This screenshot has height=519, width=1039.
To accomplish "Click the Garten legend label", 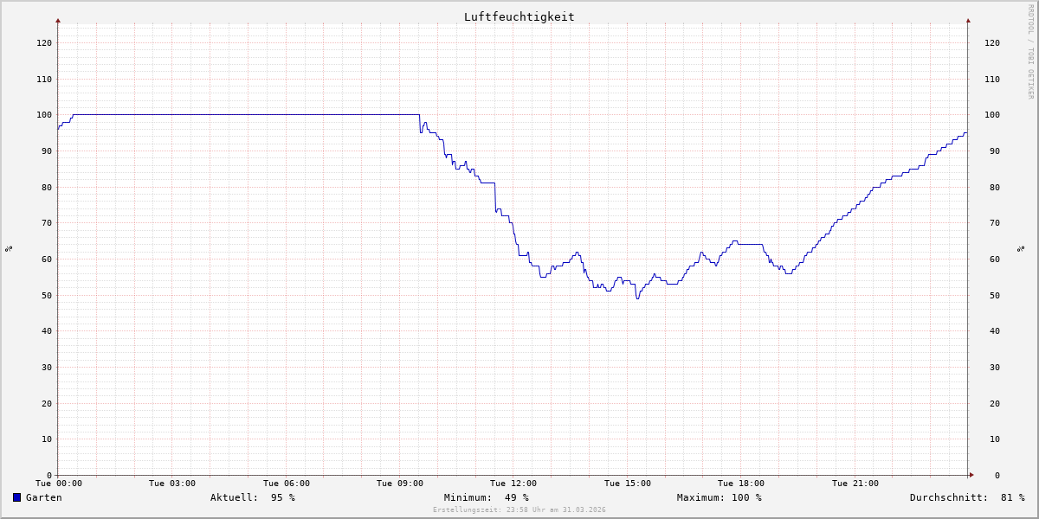I will tap(43, 497).
